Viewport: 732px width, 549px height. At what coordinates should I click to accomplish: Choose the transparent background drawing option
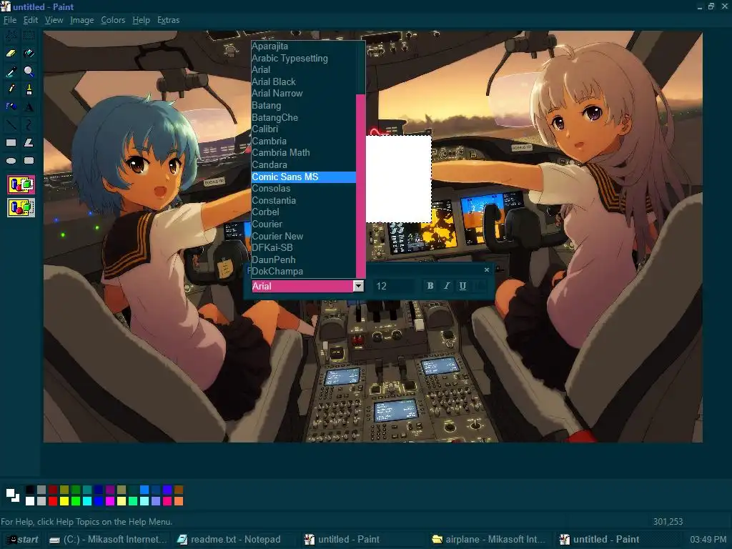tap(21, 208)
